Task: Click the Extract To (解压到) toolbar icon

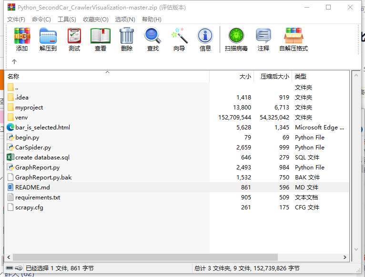Action: click(x=48, y=36)
